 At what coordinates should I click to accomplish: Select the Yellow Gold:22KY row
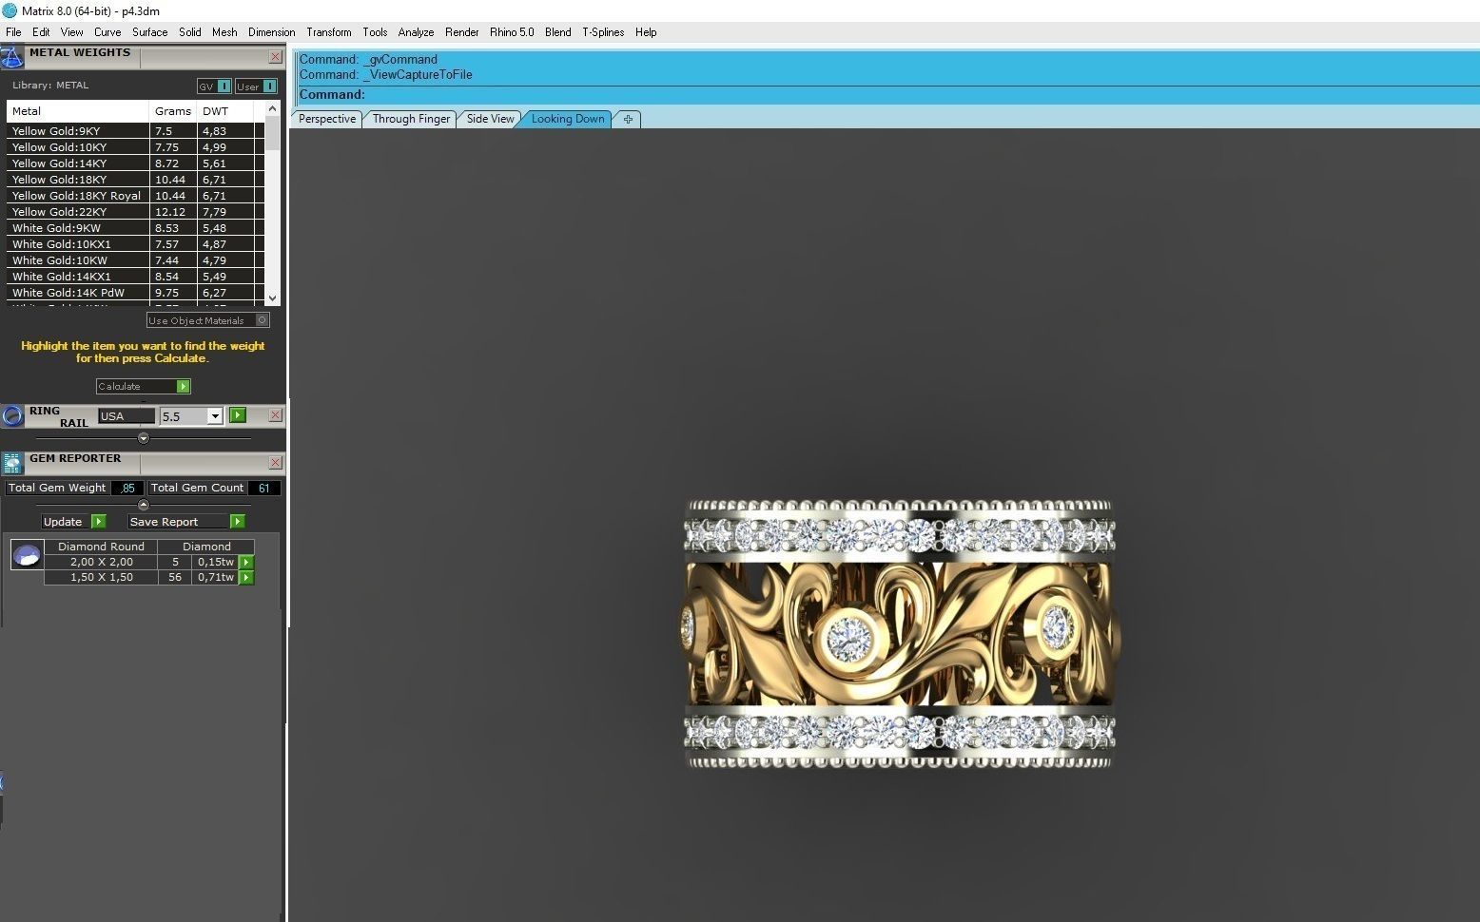tap(136, 212)
